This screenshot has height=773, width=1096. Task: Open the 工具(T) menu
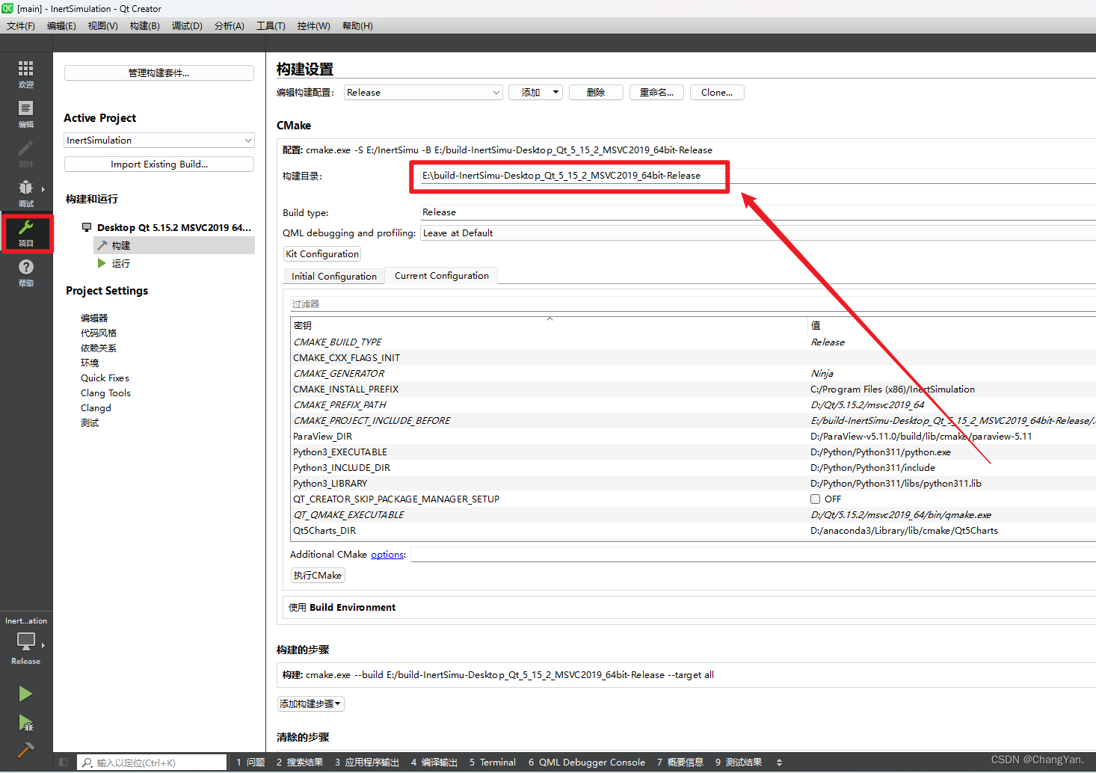[271, 25]
